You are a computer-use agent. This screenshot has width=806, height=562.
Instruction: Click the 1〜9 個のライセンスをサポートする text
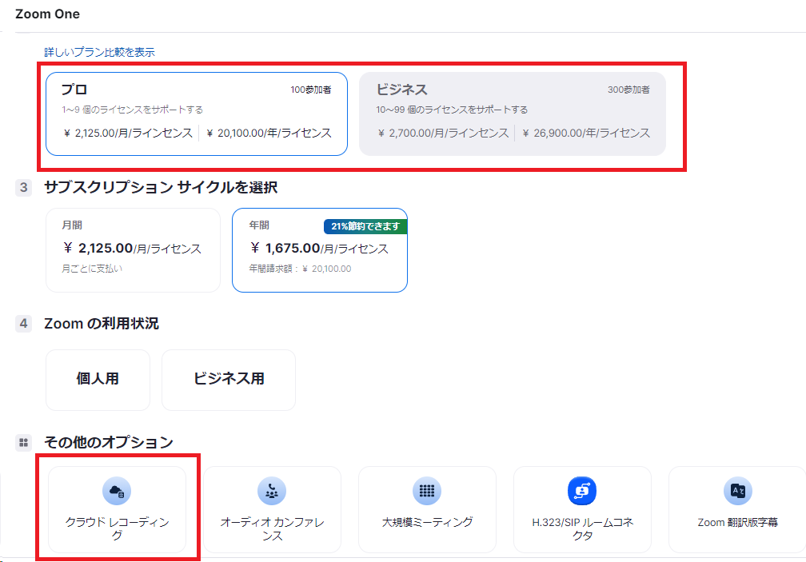(133, 110)
